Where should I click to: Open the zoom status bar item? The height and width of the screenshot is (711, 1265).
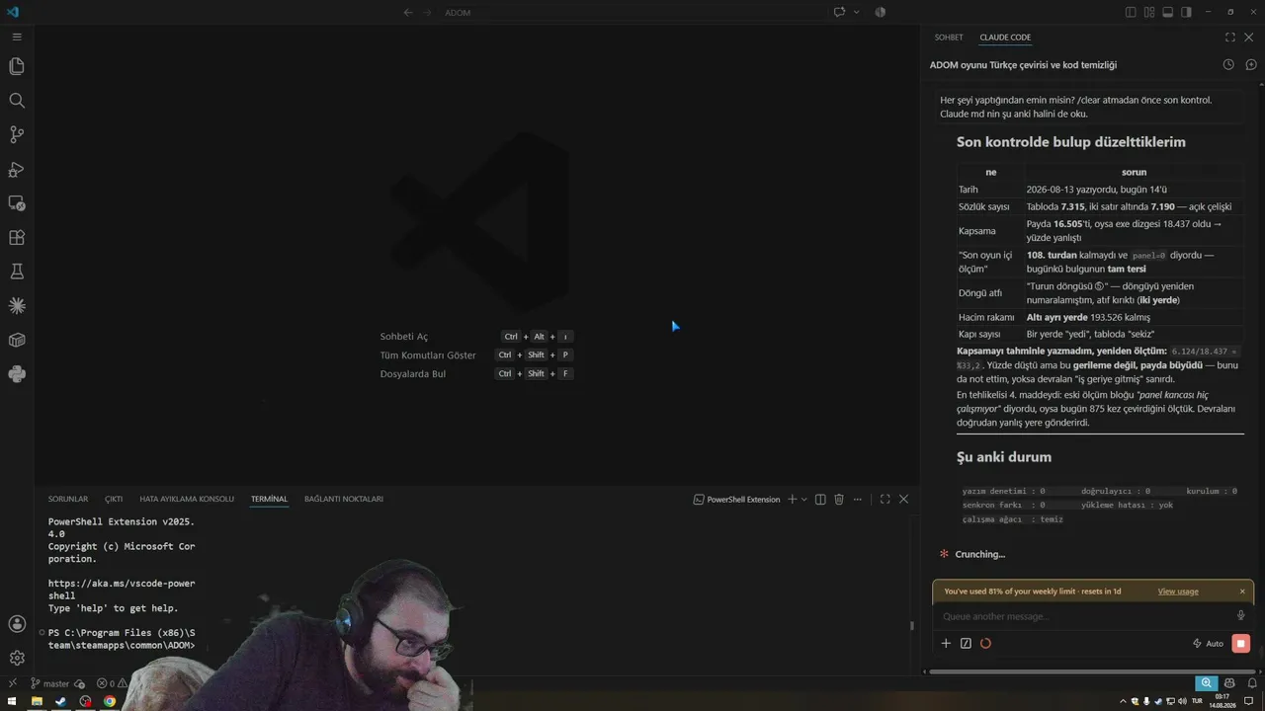coord(1206,683)
